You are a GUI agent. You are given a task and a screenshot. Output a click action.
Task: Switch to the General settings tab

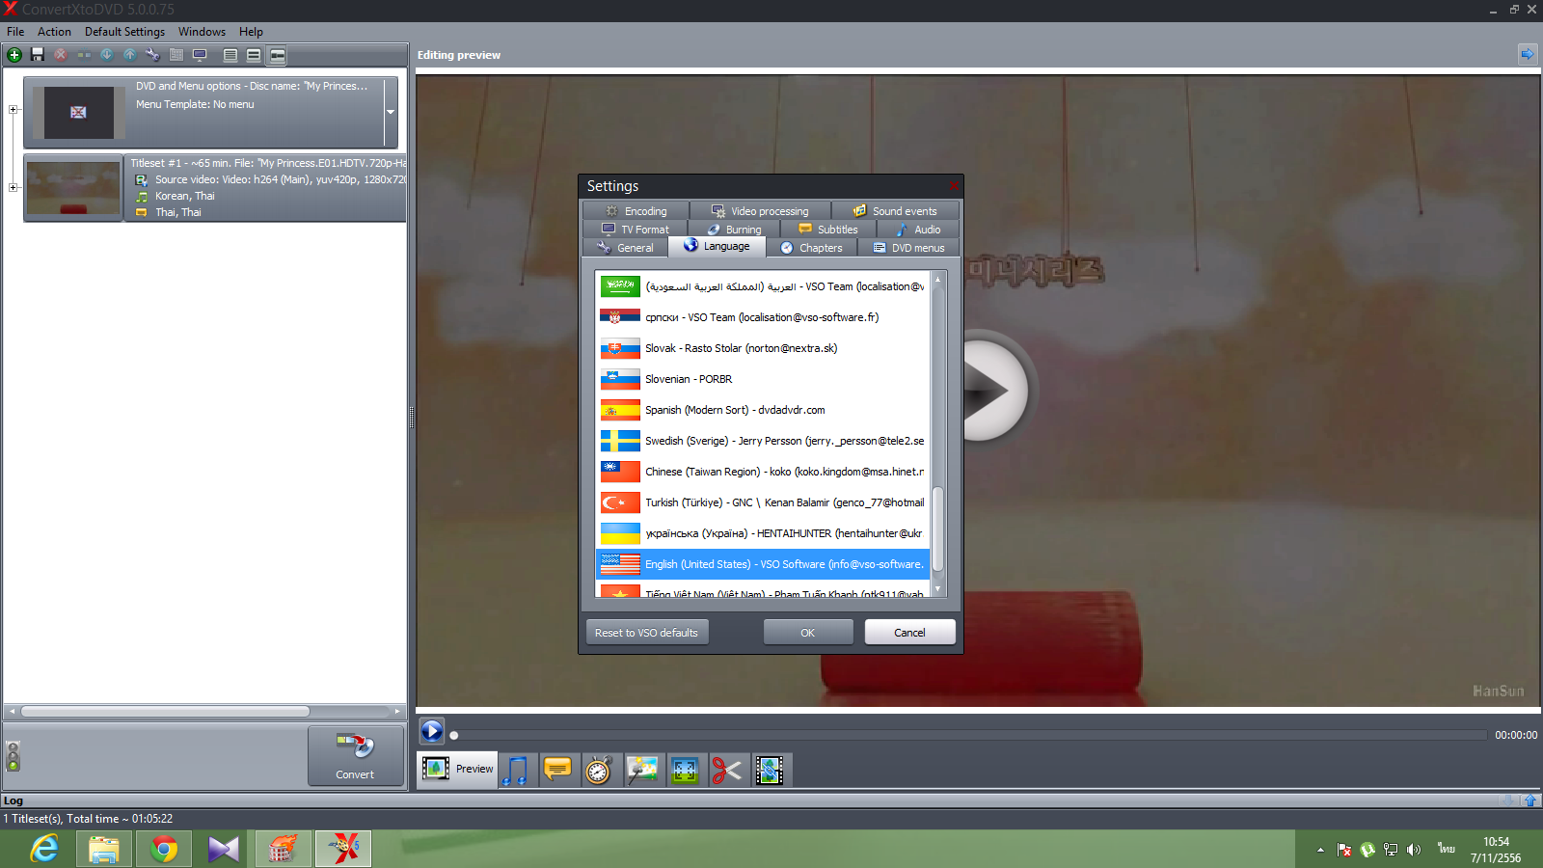tap(625, 248)
